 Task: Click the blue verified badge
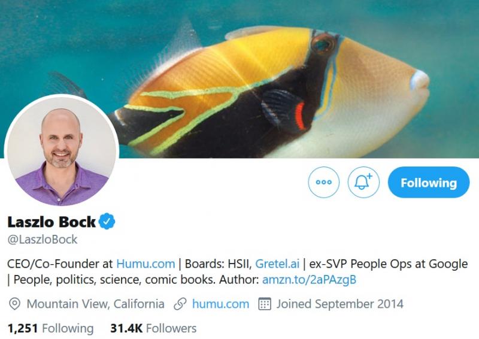point(107,222)
